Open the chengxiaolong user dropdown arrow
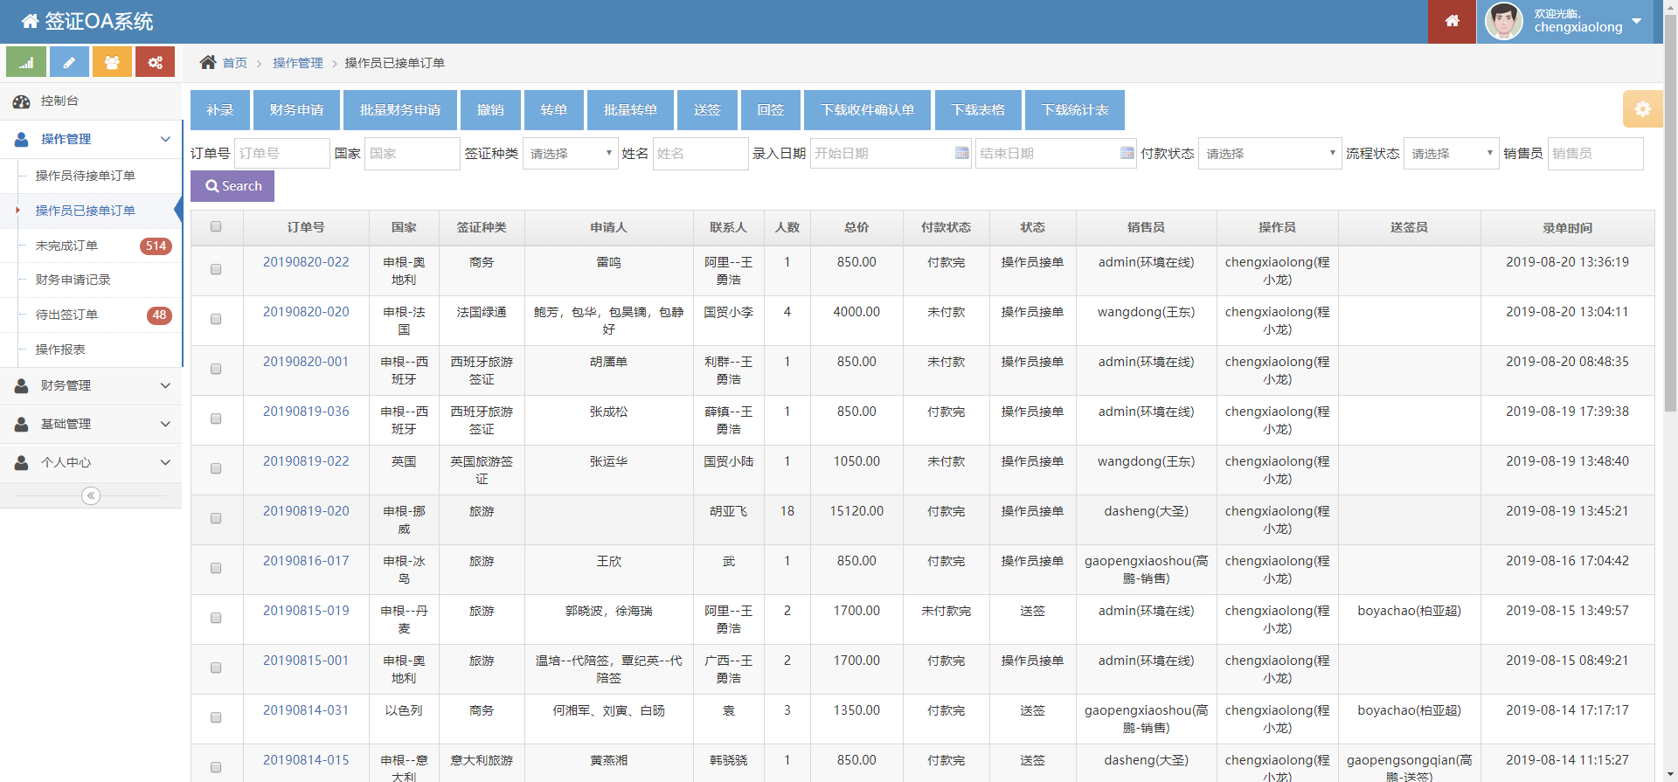 [x=1636, y=21]
